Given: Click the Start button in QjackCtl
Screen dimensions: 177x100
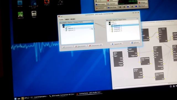Looking at the screenshot, I should [x=100, y=1].
